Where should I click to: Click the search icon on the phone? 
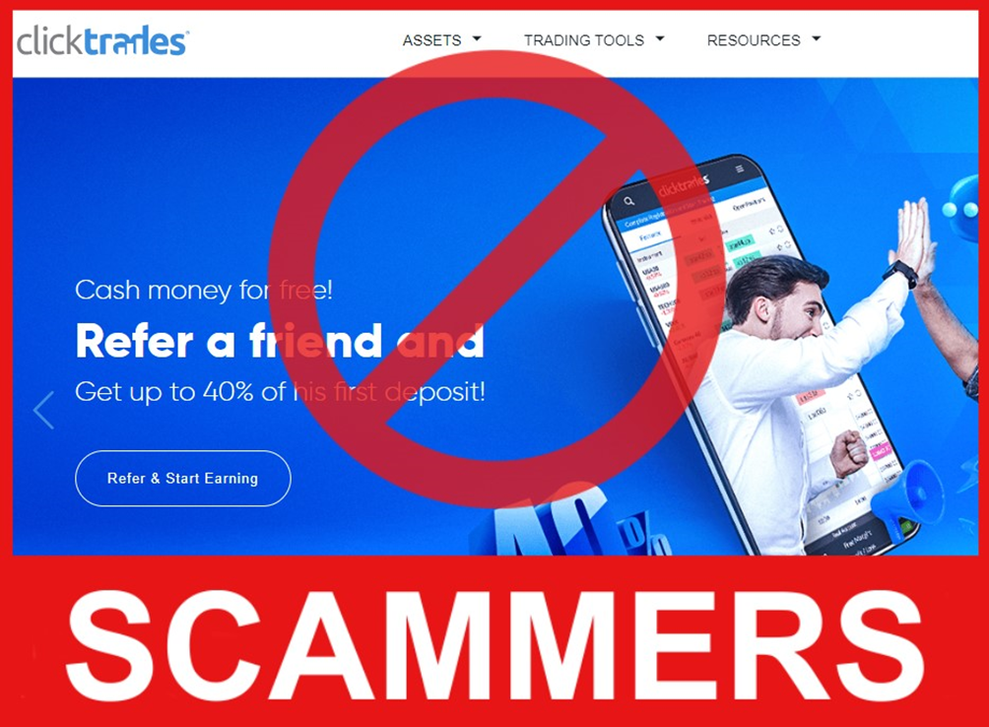tap(628, 202)
